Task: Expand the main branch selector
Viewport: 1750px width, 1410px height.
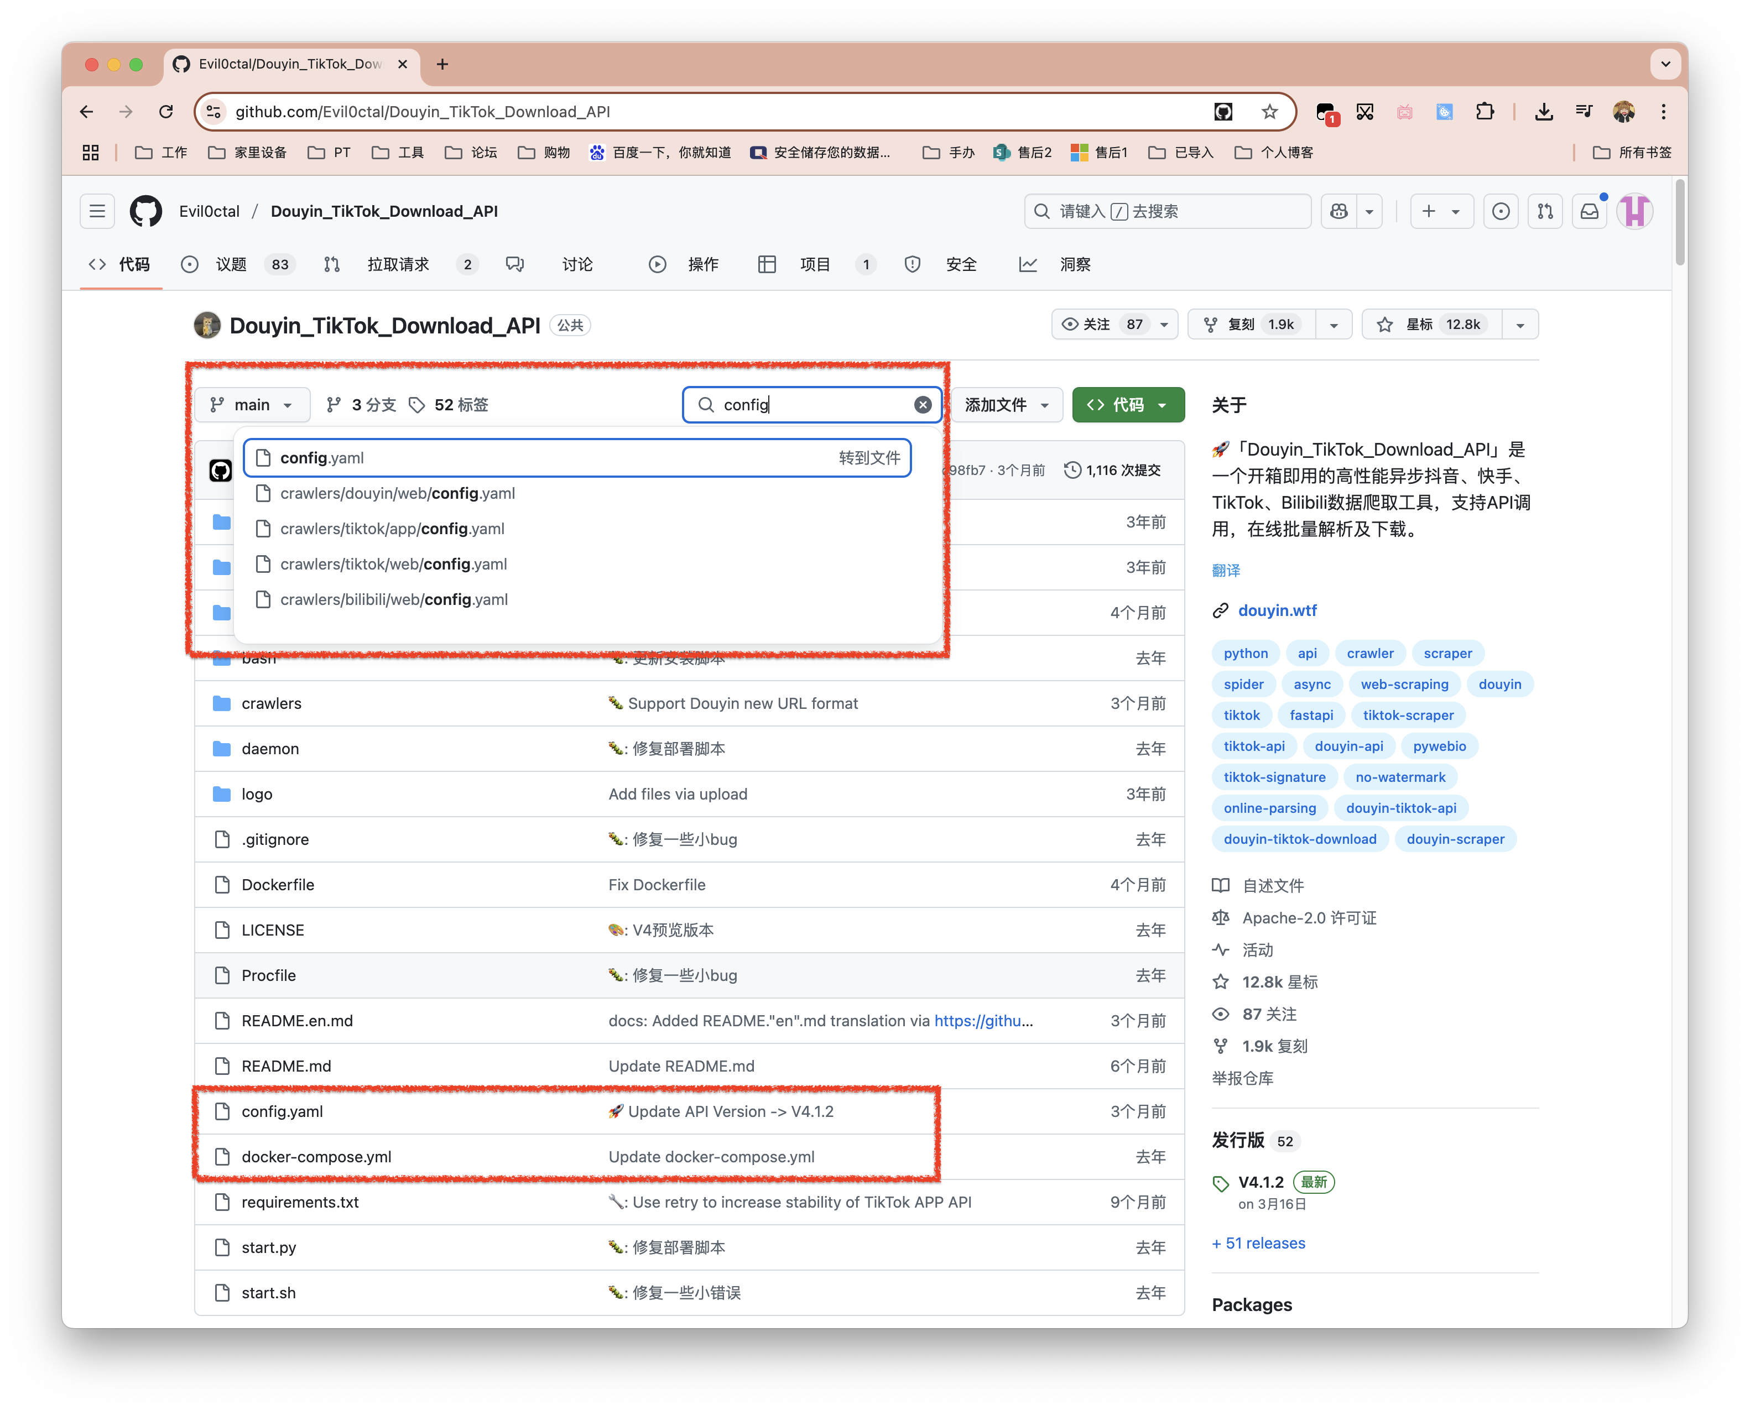Action: pyautogui.click(x=252, y=405)
